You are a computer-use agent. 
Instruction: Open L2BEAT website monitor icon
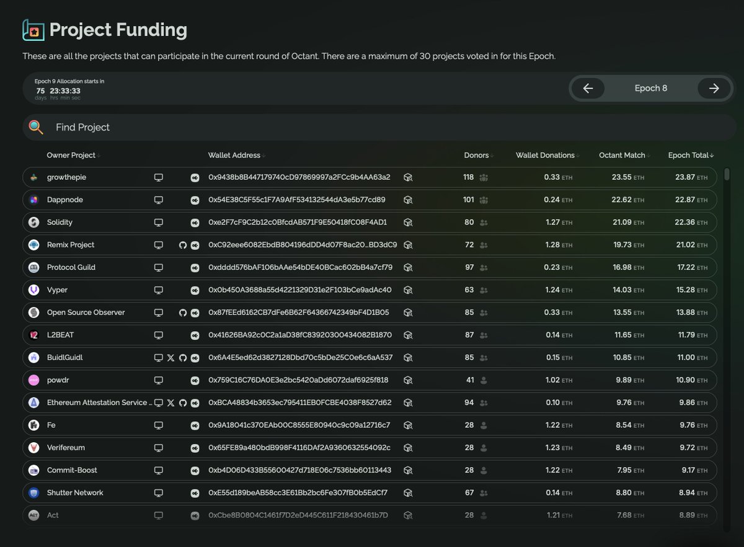[x=159, y=335]
